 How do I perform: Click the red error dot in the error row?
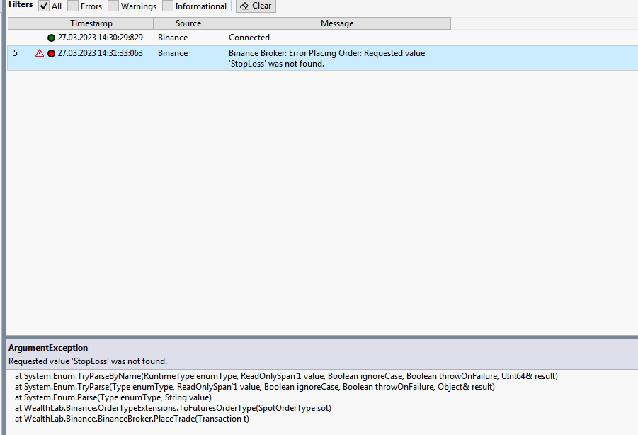[x=51, y=53]
